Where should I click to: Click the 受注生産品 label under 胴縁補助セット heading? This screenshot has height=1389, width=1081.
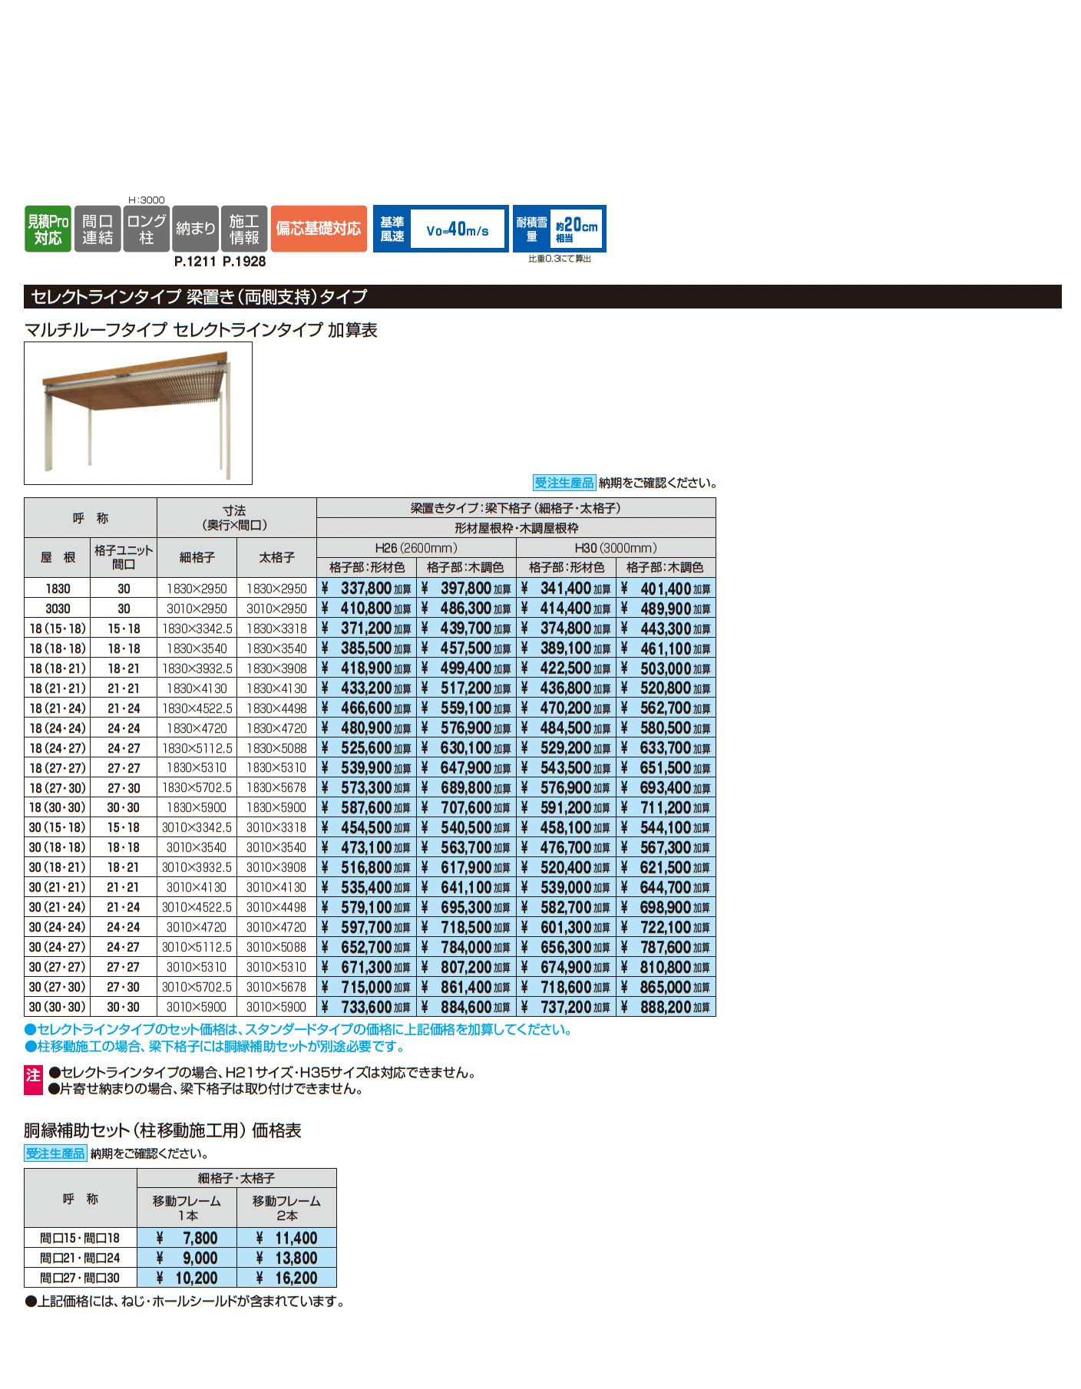point(55,1153)
